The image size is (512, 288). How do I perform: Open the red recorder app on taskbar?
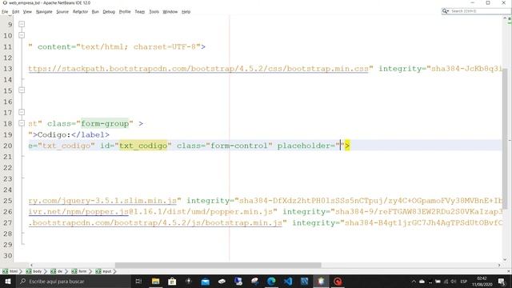(x=338, y=281)
